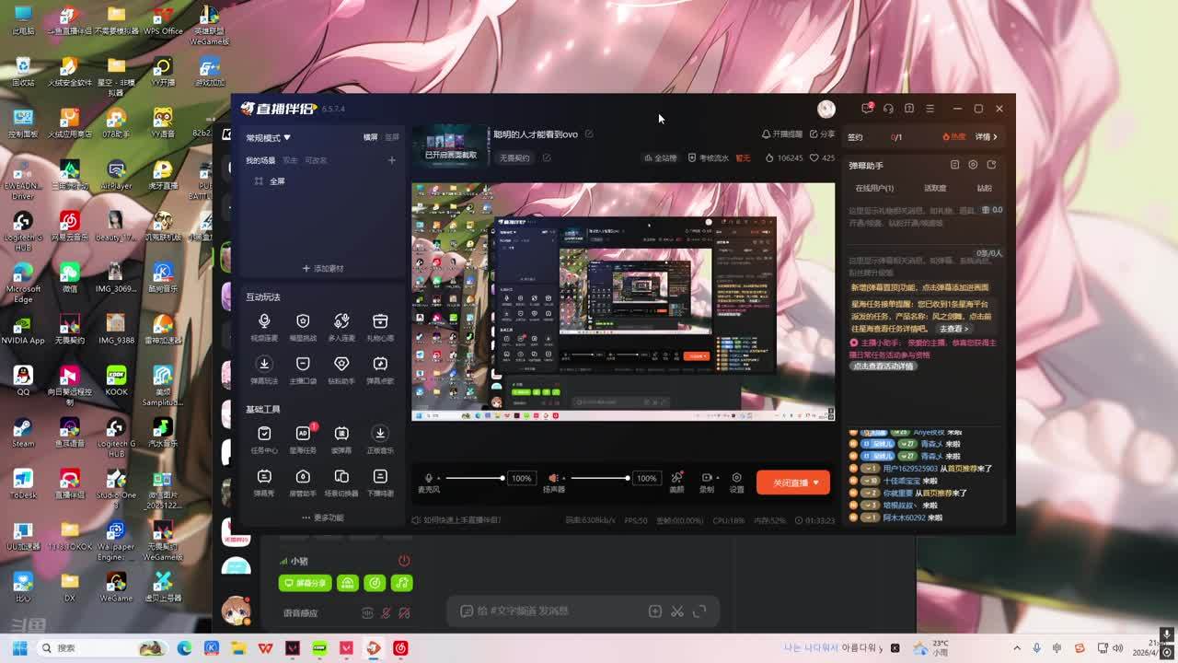
Task: Click the 美颜 beauty filter icon
Action: point(676,481)
